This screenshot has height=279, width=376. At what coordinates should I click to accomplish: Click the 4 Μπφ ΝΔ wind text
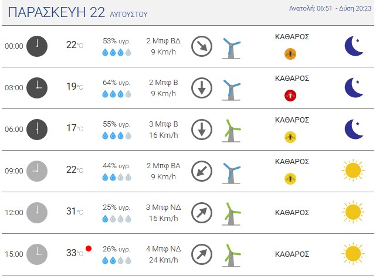[163, 249]
